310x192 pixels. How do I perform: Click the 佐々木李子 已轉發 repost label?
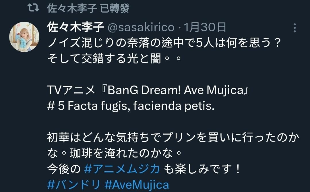pos(88,8)
